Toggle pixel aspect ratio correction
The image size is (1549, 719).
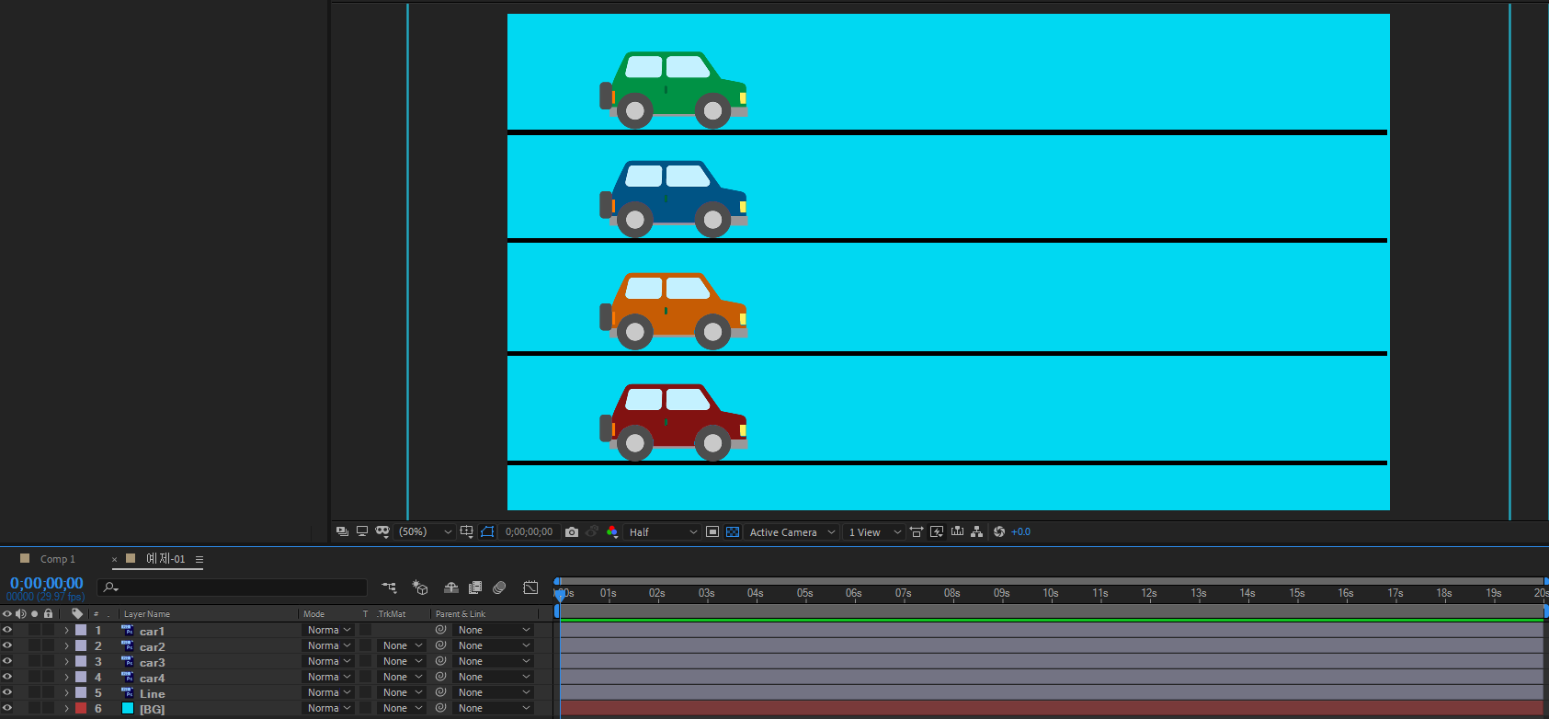click(x=917, y=531)
